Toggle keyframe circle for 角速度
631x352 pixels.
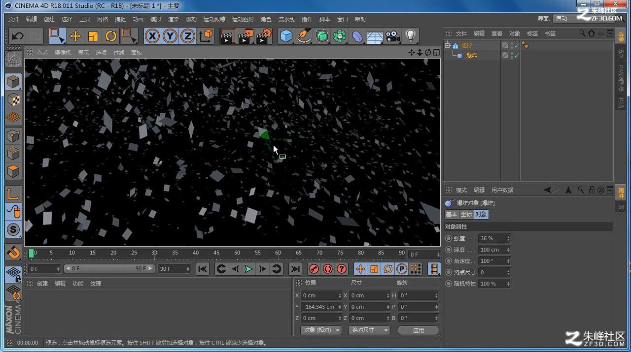click(449, 261)
